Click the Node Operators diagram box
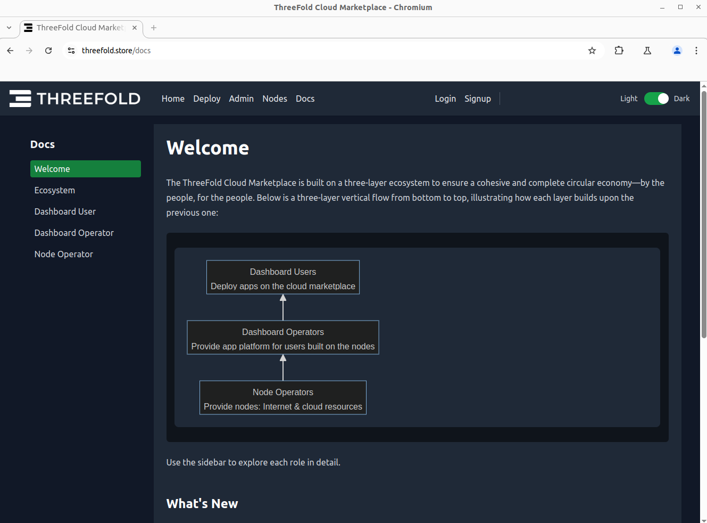This screenshot has height=523, width=707. click(283, 398)
